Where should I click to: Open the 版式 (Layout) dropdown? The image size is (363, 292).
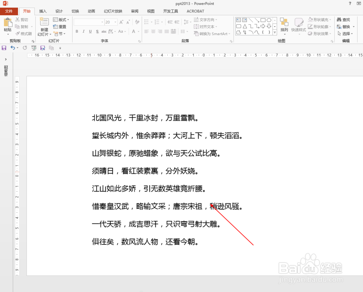click(61, 19)
